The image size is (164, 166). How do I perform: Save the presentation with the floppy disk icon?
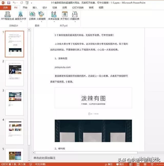pyautogui.click(x=9, y=3)
